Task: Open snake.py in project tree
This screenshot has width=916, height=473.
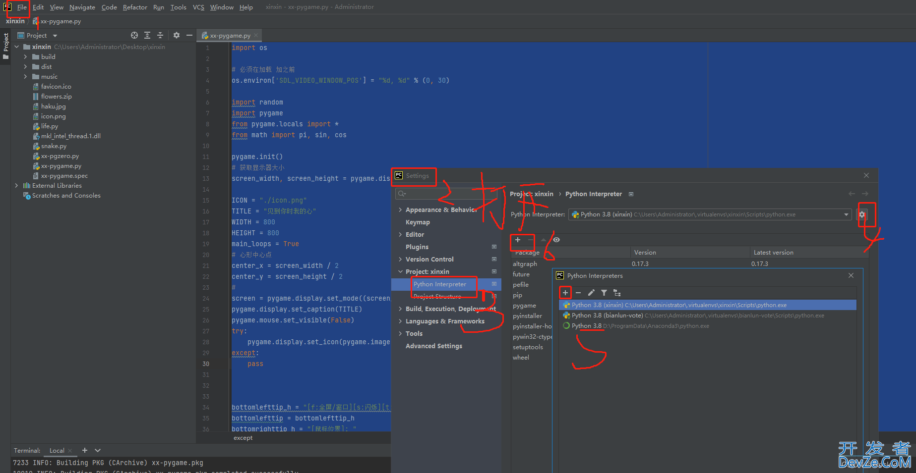Action: pos(54,146)
